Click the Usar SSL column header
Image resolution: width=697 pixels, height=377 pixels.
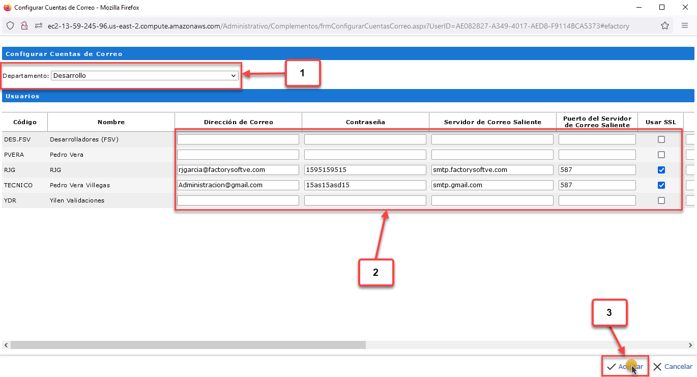[x=661, y=122]
